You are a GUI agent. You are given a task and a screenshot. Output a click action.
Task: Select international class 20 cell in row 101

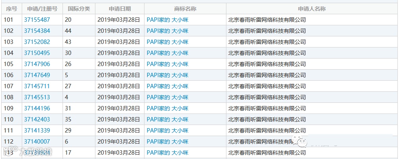tap(79, 20)
